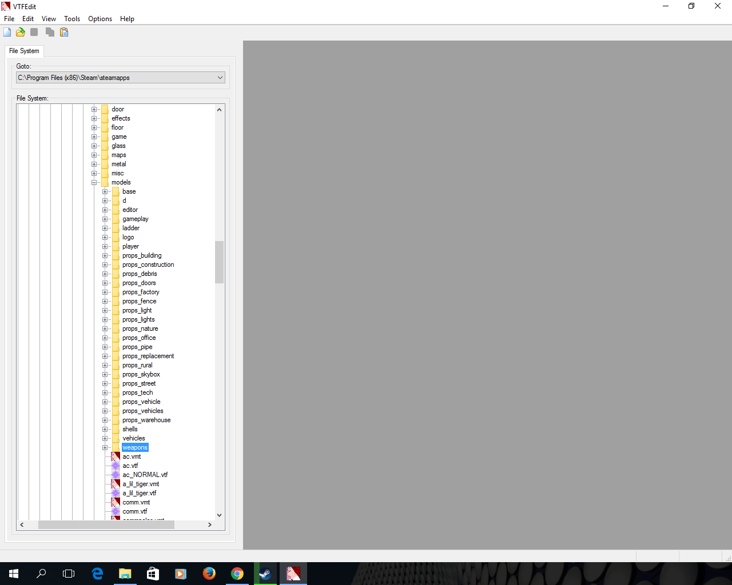732x585 pixels.
Task: Select the "props_construction" folder
Action: click(148, 265)
